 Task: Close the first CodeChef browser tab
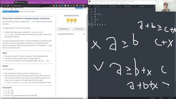(x=13, y=2)
